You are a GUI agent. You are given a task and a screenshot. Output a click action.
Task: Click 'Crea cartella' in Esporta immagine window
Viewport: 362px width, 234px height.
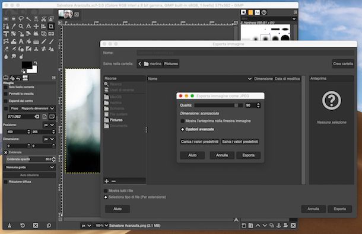(x=343, y=64)
